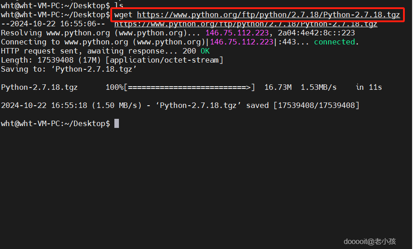The width and height of the screenshot is (413, 249).
Task: Click the 16.73M downloaded size
Action: pos(278,87)
